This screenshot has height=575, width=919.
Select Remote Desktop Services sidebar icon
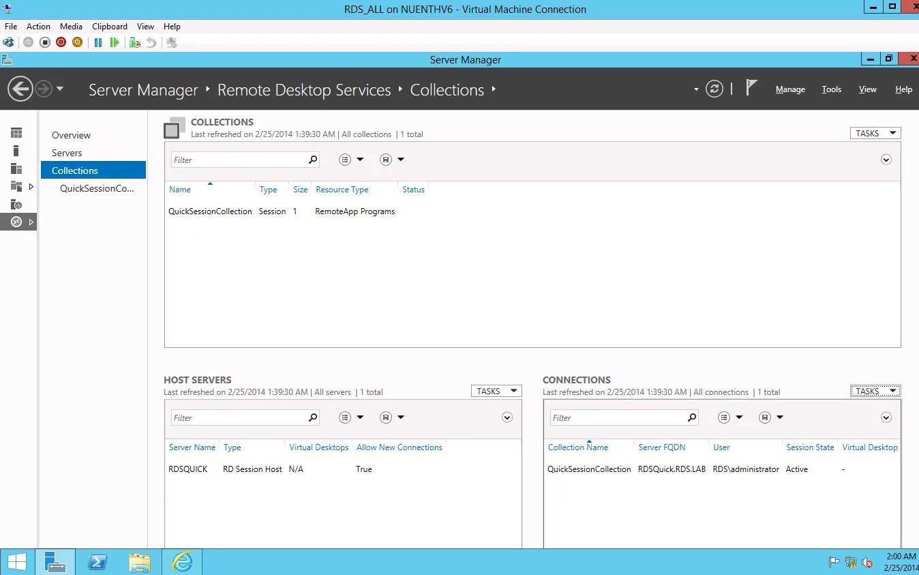16,222
